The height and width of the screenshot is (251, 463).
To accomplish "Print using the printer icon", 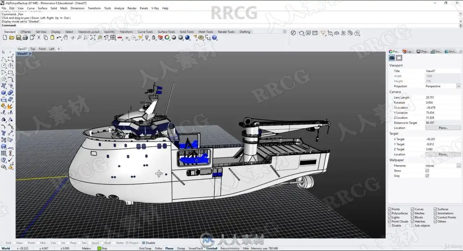I will coord(25,38).
